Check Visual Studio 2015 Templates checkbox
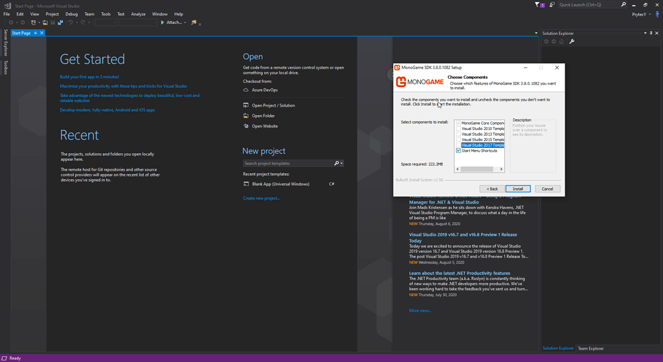 (x=458, y=140)
